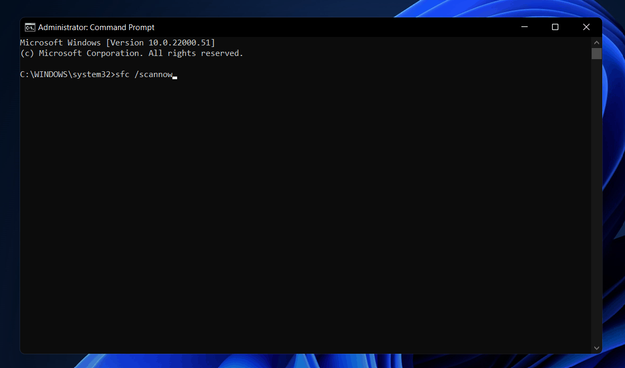Click the "Microsoft Windows [Version 10.0.22000.51]" line
Viewport: 625px width, 368px height.
117,43
